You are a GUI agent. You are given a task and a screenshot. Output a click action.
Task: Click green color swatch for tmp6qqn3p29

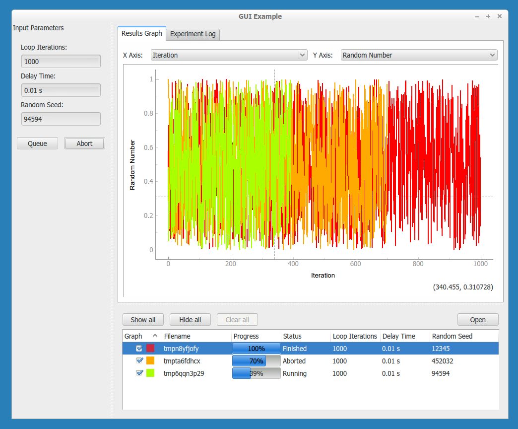coord(150,373)
